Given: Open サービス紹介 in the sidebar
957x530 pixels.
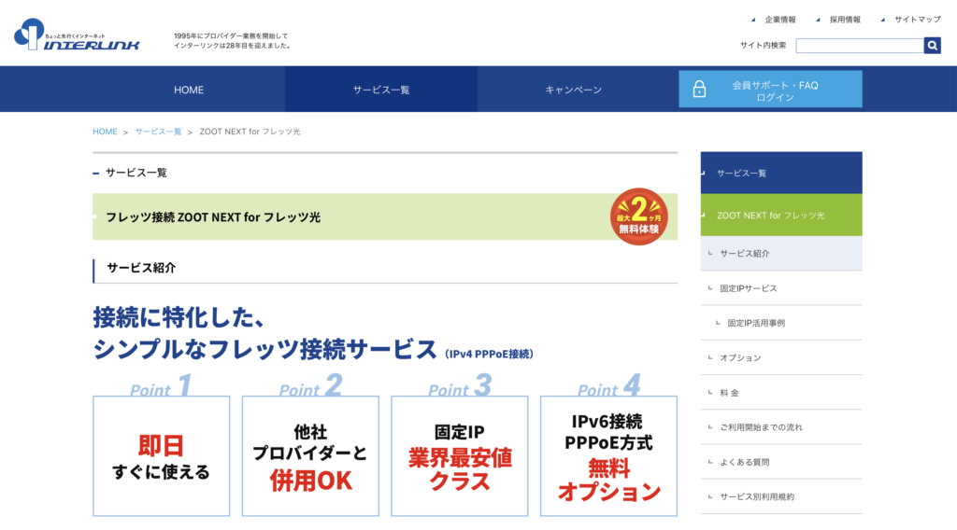Looking at the screenshot, I should coord(781,254).
